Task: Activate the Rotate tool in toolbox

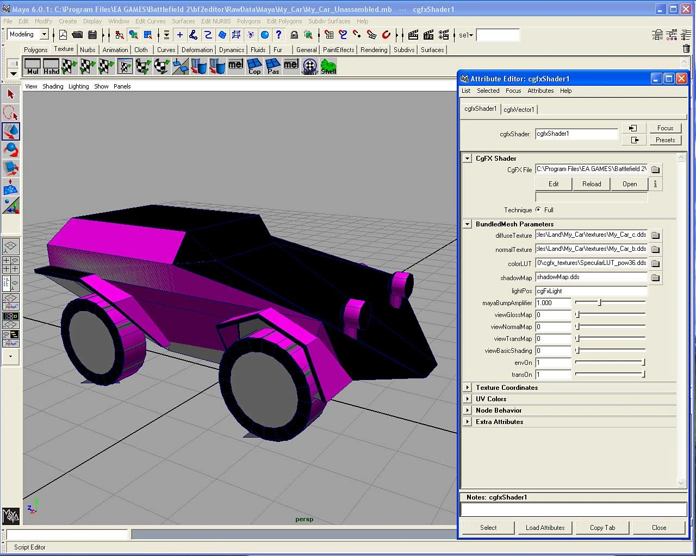Action: pos(10,149)
